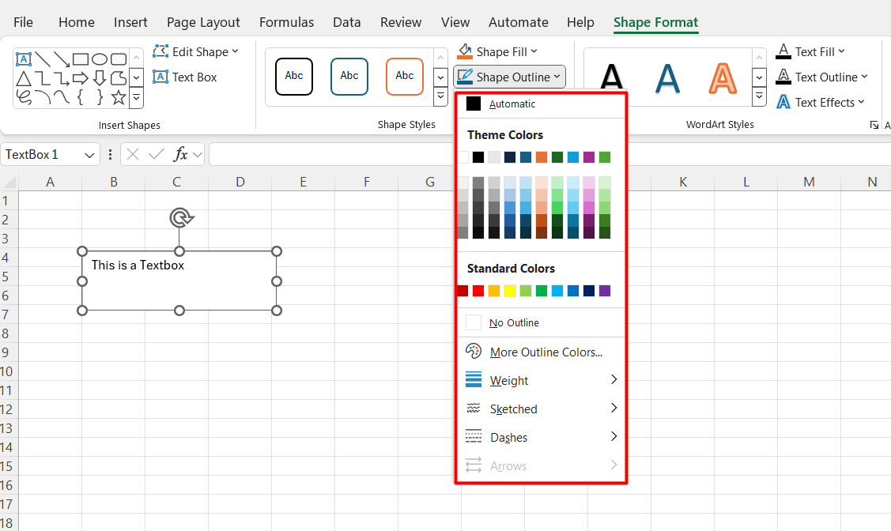Open the Text Effects dropdown arrow

(x=862, y=102)
